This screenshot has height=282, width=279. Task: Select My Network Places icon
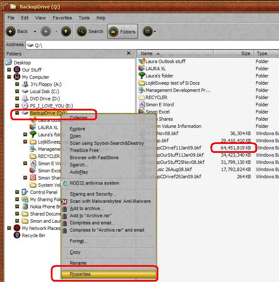point(17,228)
